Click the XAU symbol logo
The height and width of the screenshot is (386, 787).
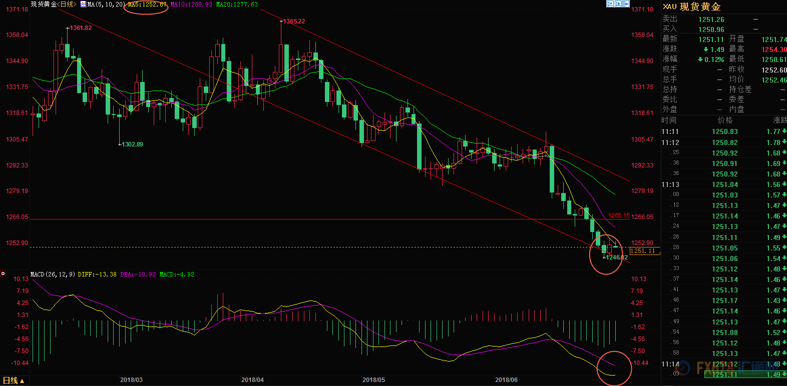[669, 6]
